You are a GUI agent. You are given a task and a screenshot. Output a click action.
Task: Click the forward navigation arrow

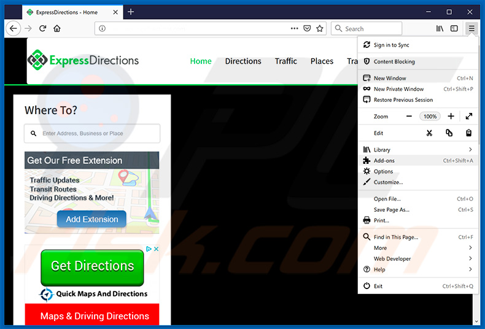coord(28,29)
